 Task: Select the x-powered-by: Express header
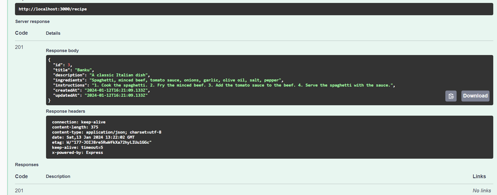77,152
